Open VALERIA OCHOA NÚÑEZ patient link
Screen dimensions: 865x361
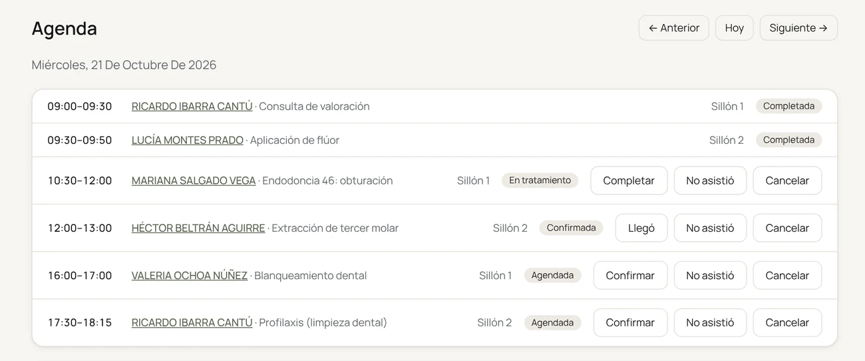pos(190,275)
